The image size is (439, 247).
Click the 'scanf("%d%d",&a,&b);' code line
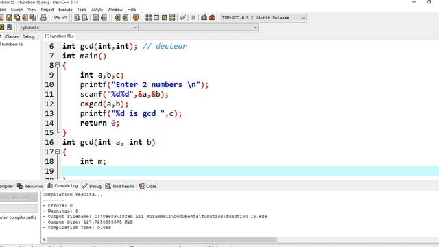point(124,95)
